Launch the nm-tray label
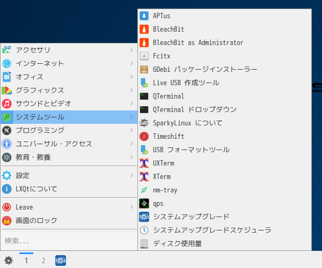This screenshot has width=322, height=268. (x=165, y=190)
